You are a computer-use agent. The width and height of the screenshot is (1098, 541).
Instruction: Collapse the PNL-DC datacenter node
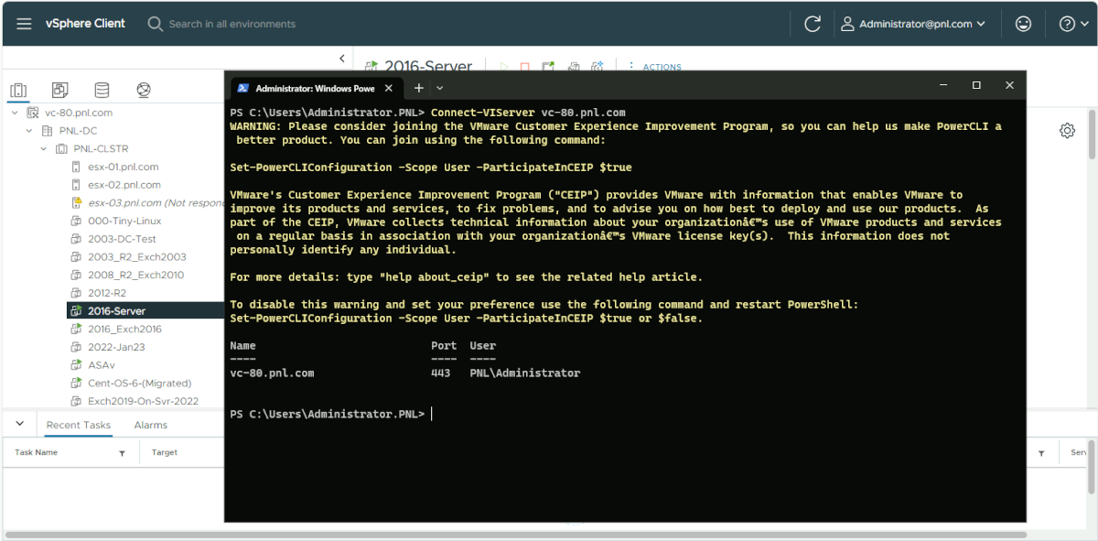click(x=29, y=131)
